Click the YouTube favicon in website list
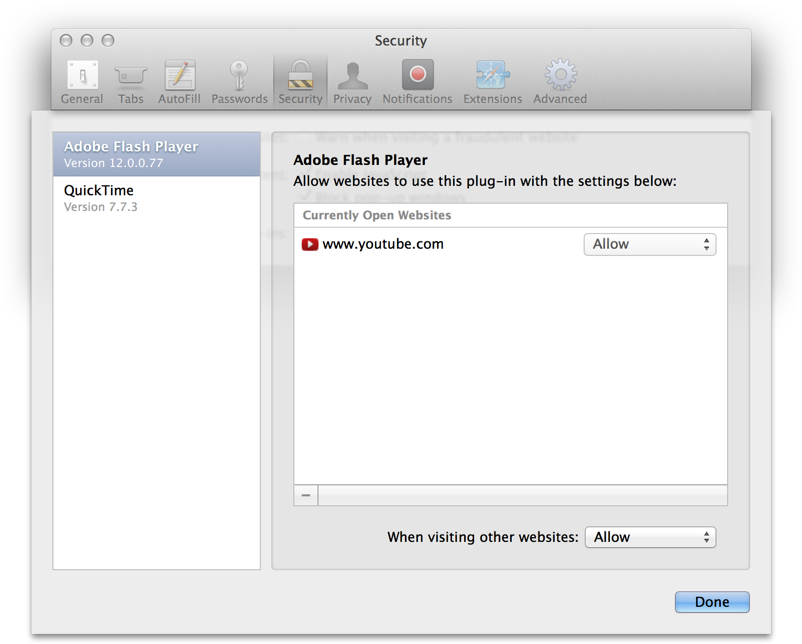Screen dimensions: 802x644 (x=310, y=245)
